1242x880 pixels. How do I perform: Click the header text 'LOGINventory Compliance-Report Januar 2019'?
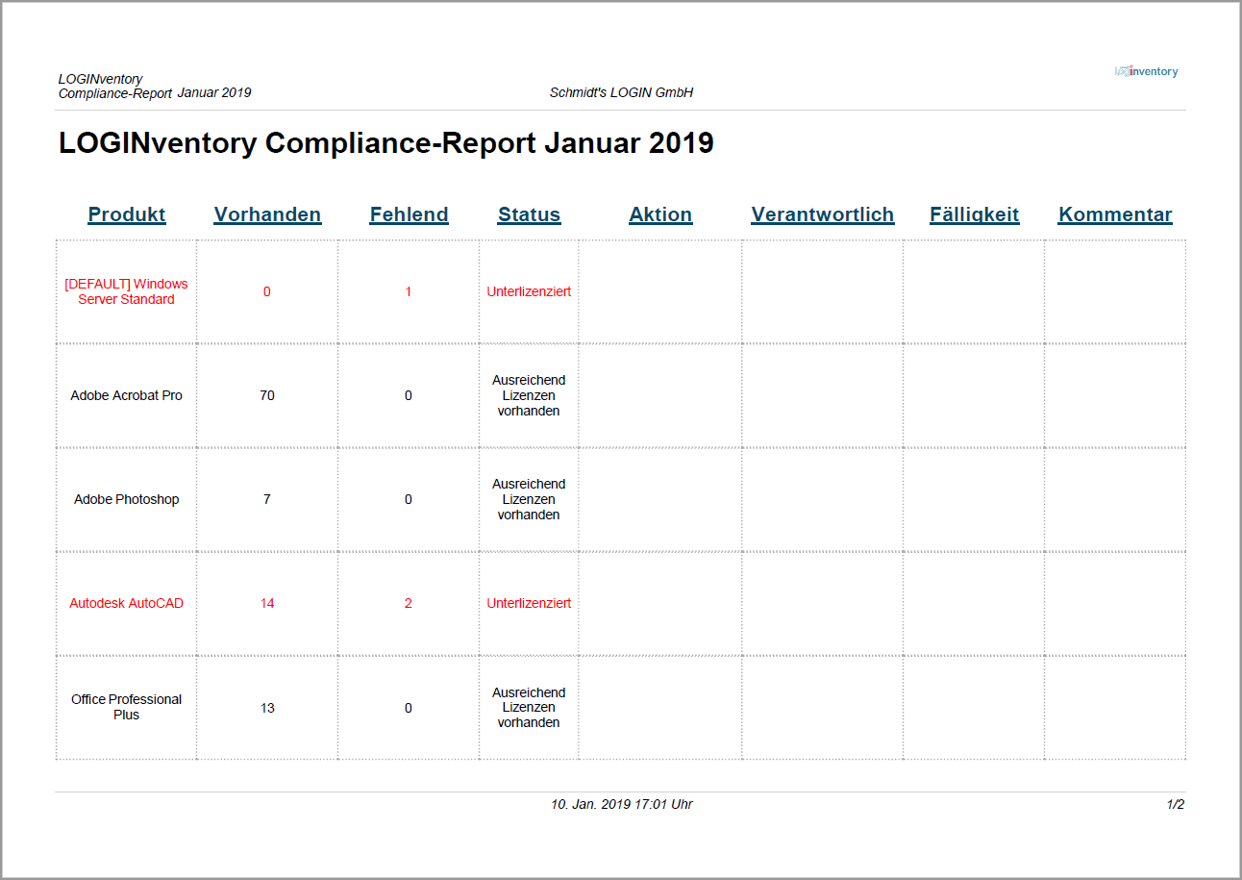[155, 86]
